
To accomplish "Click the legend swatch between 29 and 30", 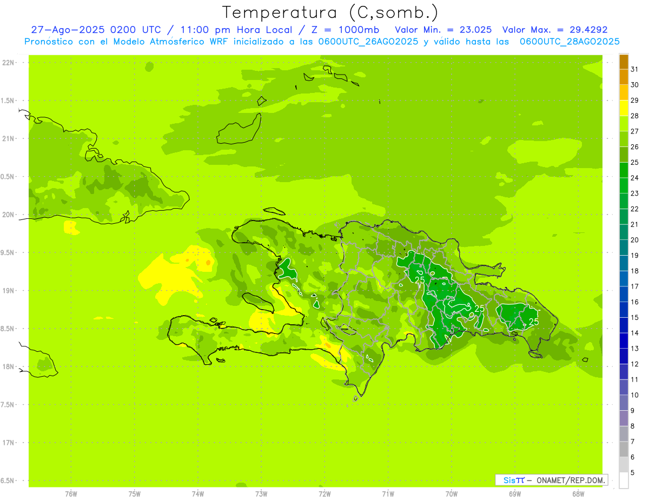I will (624, 93).
